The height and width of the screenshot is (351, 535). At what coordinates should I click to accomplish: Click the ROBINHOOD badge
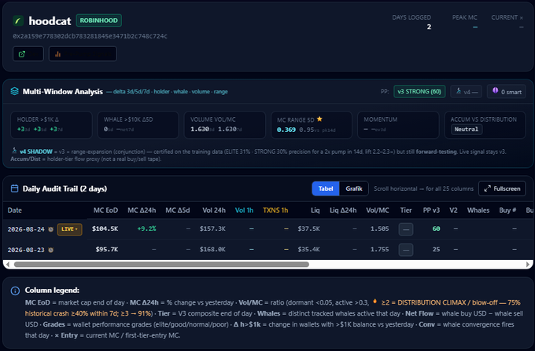[x=98, y=20]
